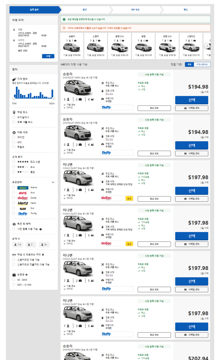The image size is (217, 360).
Task: Check the five-star 최고 수준 rating filter
Action: [x=13, y=162]
